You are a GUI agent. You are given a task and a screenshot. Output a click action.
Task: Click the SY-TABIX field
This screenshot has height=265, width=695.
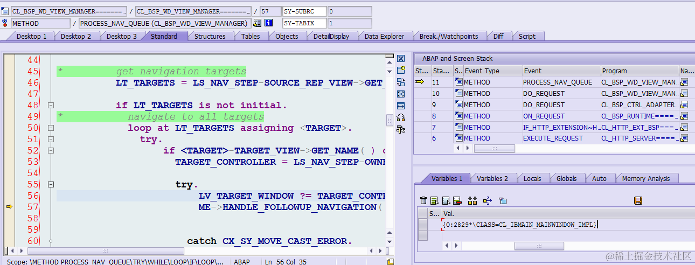pyautogui.click(x=304, y=23)
